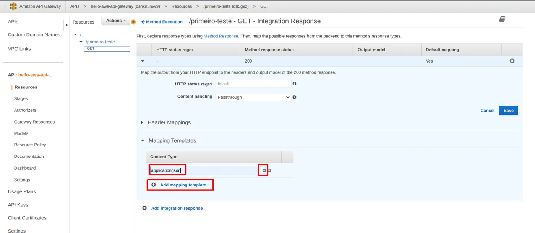Viewport: 535px width, 233px height.
Task: Collapse the root / resource tree node
Action: click(75, 35)
